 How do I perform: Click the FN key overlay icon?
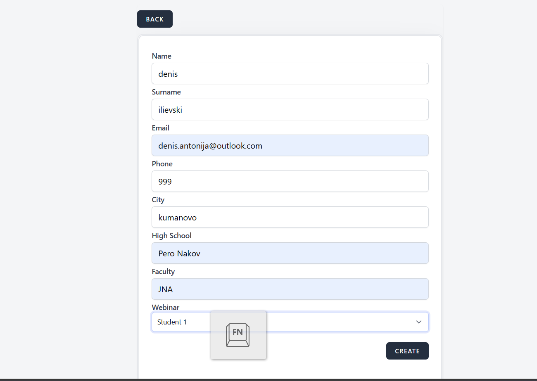tap(238, 335)
